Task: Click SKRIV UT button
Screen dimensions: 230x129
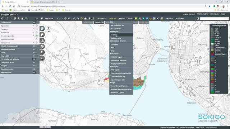Action: tap(170, 19)
